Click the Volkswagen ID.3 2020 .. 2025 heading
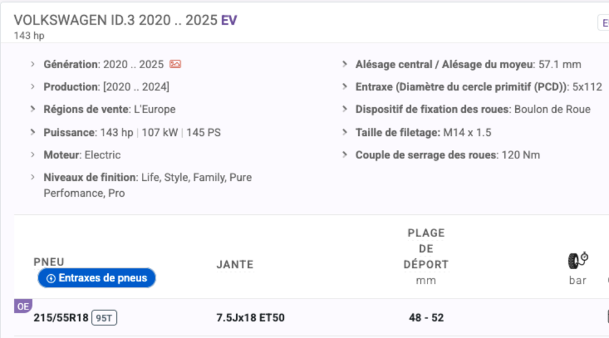 point(116,20)
